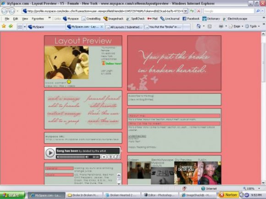Click the music player playlist icon
The height and width of the screenshot is (199, 266).
click(111, 157)
